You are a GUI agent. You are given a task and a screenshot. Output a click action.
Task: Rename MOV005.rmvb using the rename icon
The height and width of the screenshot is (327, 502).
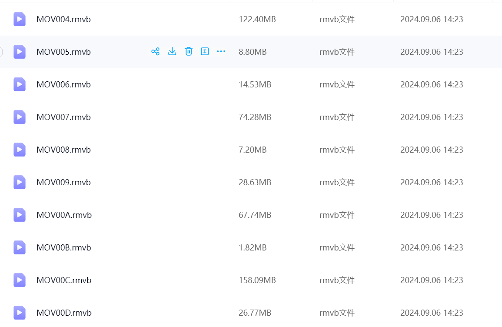(x=205, y=52)
